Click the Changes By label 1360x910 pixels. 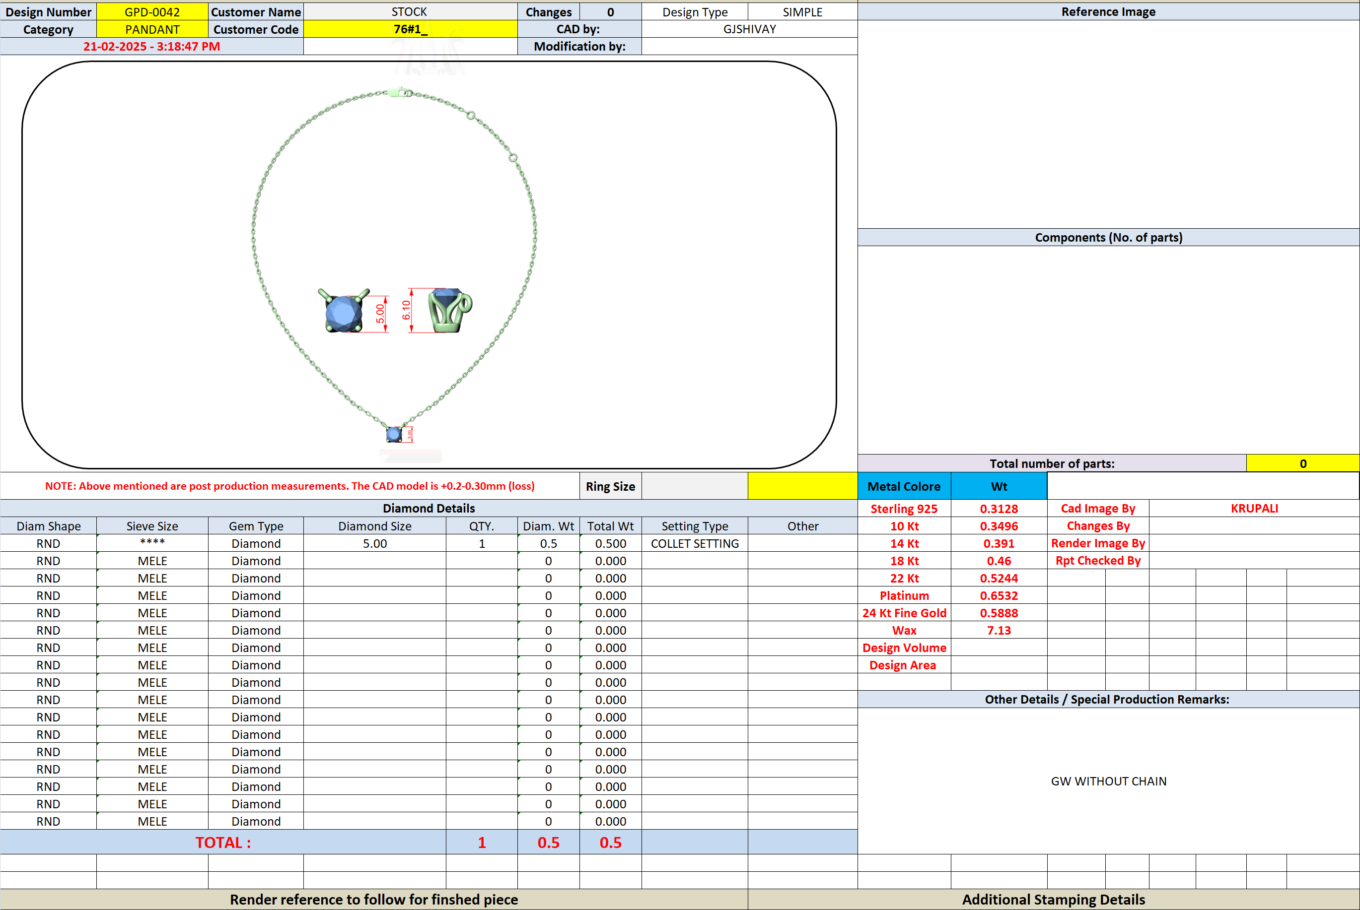click(1098, 526)
